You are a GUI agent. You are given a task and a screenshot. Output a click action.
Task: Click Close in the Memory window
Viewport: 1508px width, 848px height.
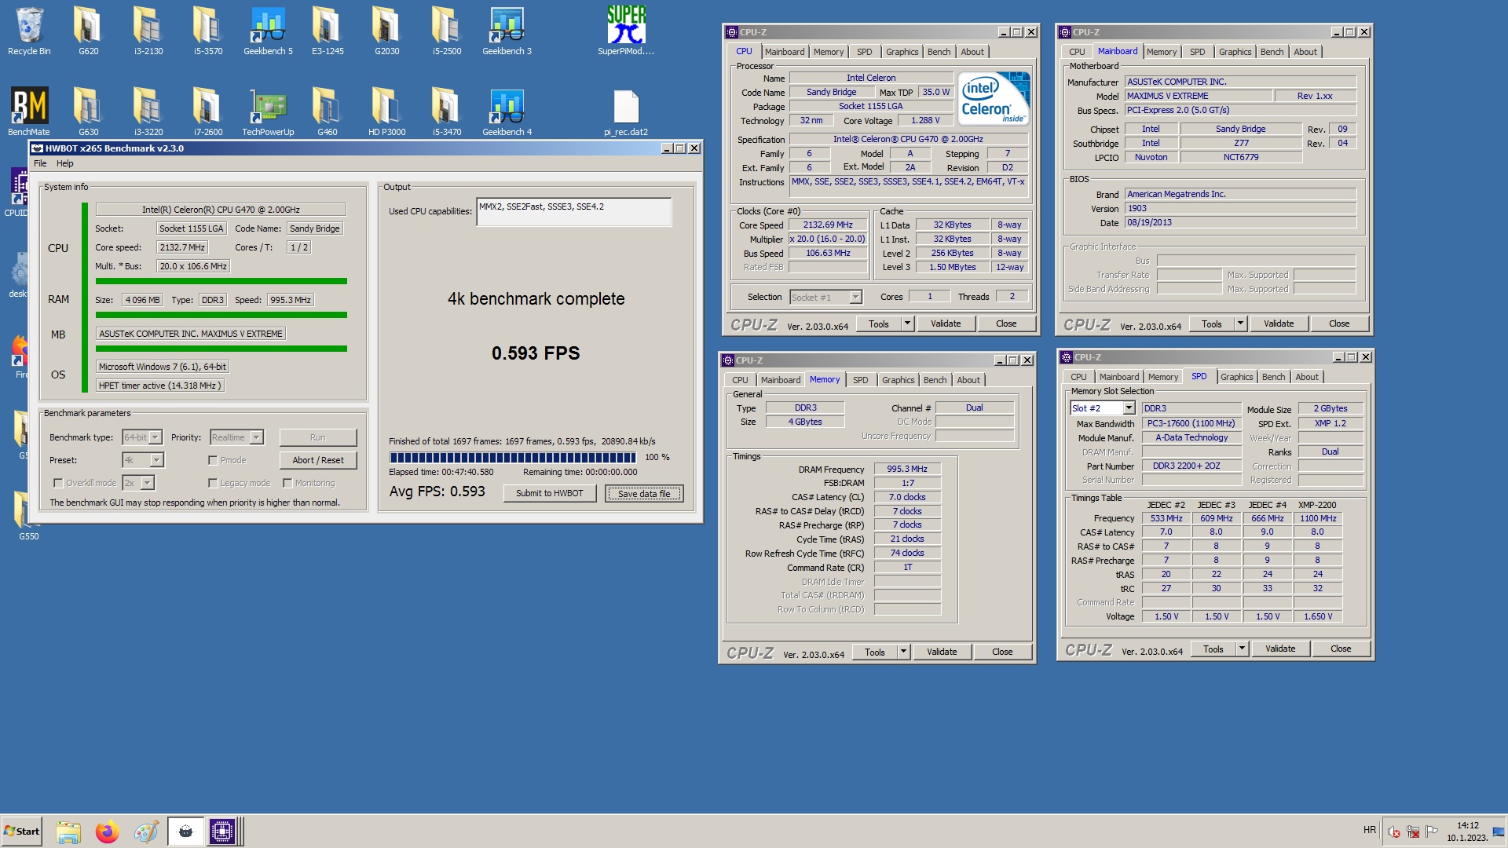click(1002, 652)
